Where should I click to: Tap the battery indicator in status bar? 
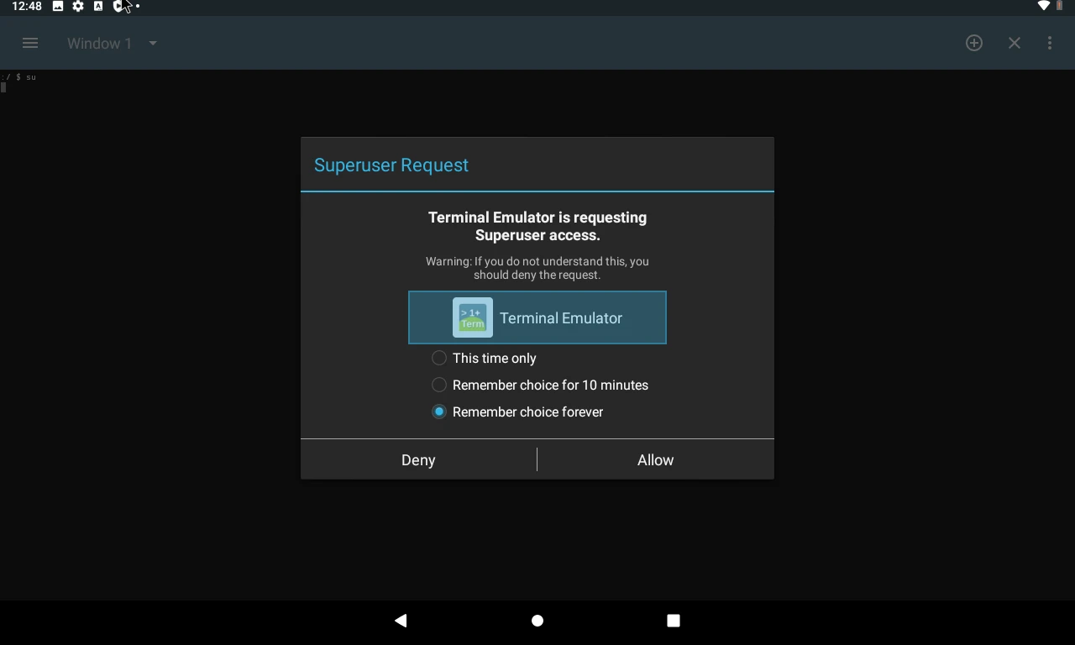click(x=1060, y=6)
